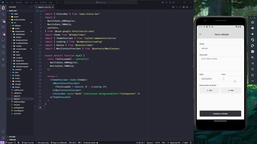Open editor more actions ellipsis
257x144 pixels.
190,7
